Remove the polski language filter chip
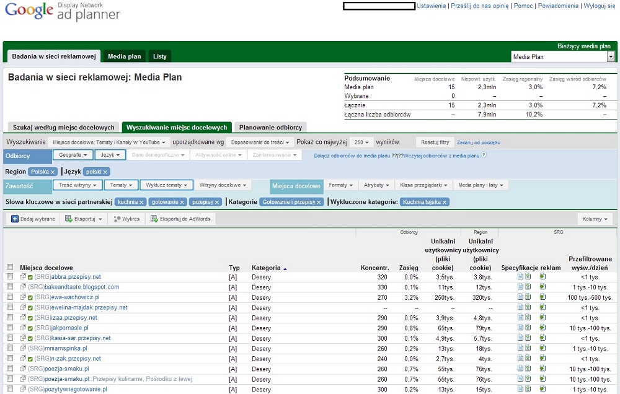The image size is (620, 394). (x=105, y=172)
